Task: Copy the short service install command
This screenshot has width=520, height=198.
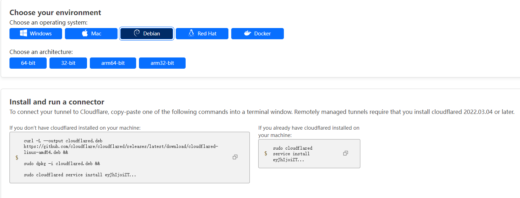Action: coord(346,153)
